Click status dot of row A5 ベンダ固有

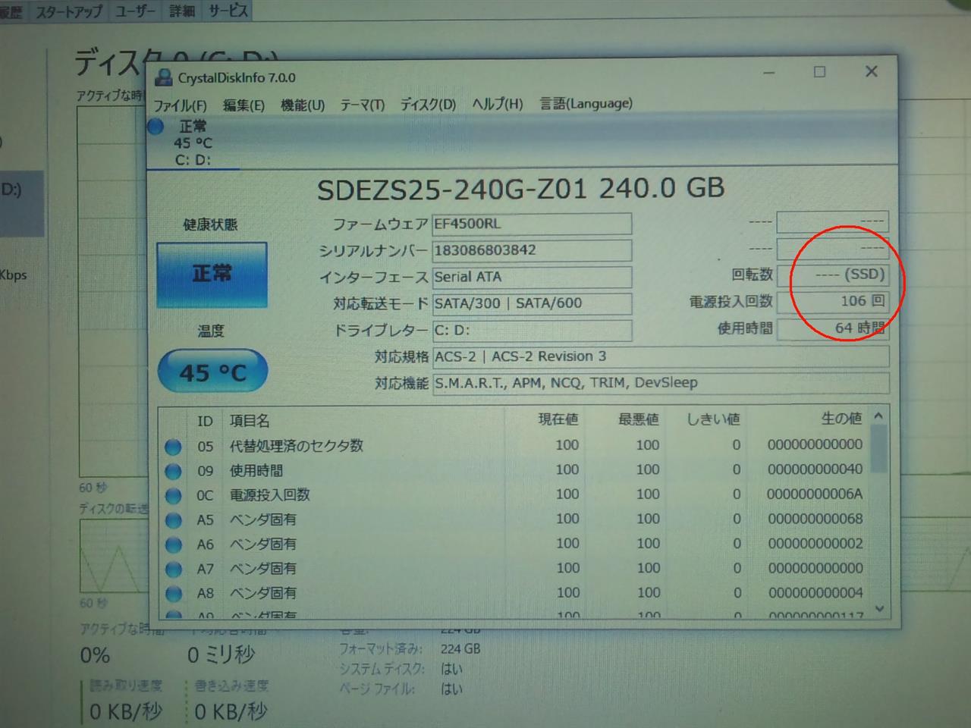173,520
